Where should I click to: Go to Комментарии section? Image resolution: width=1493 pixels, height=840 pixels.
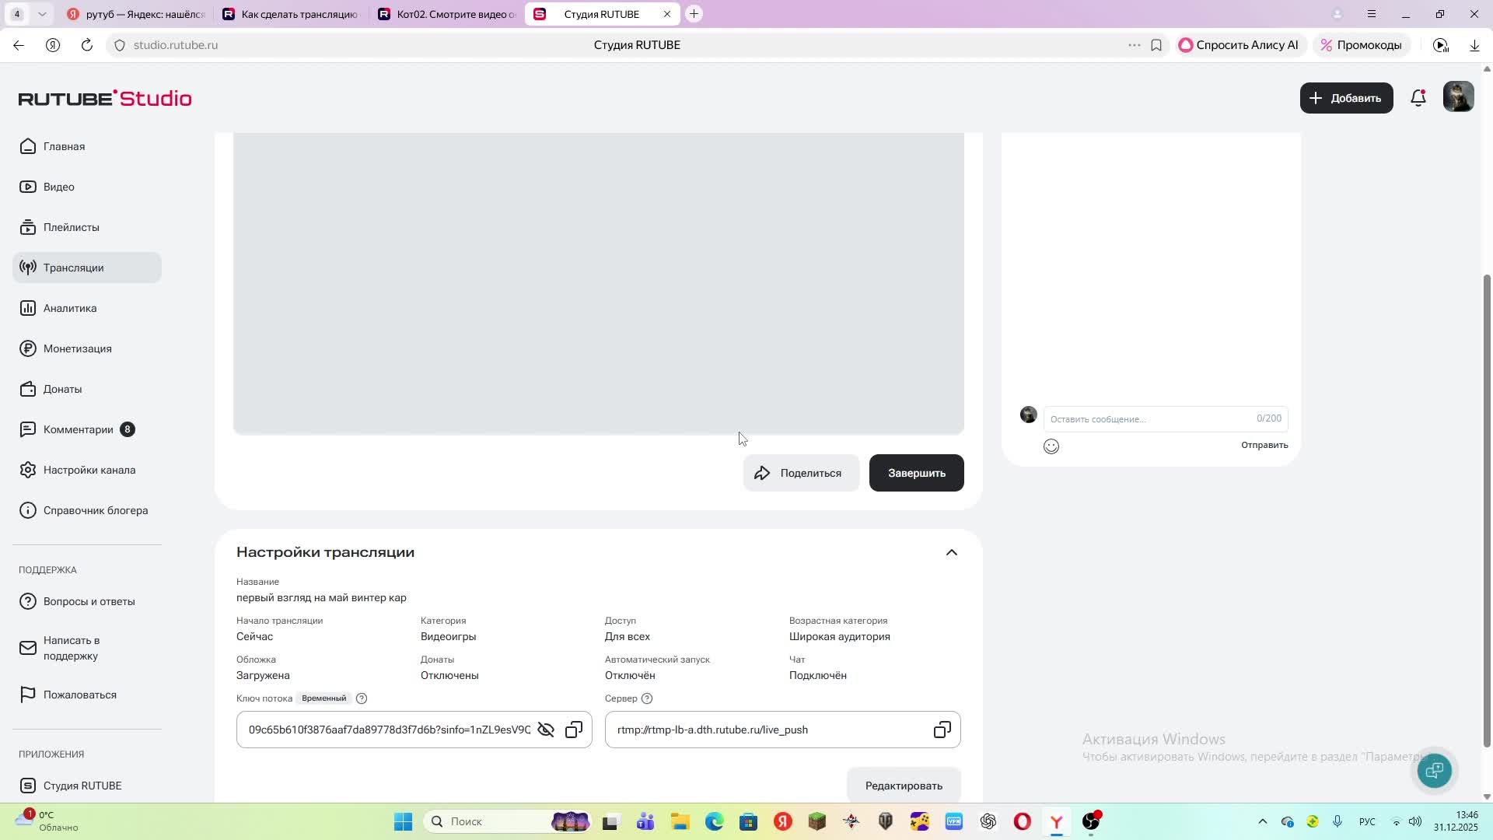pos(78,429)
